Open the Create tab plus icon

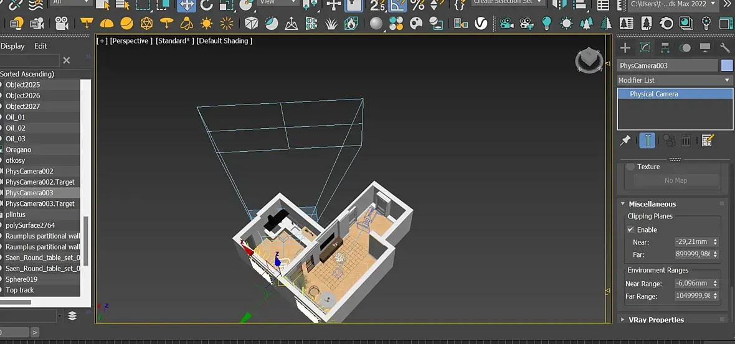point(625,48)
